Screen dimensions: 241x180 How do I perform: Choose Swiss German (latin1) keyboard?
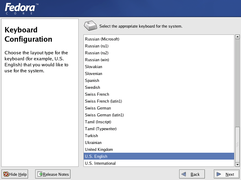(x=159, y=115)
